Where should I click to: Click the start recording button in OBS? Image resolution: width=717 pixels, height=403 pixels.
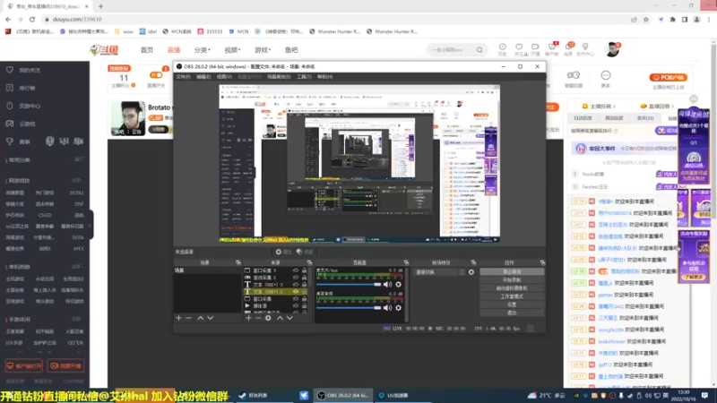[512, 279]
